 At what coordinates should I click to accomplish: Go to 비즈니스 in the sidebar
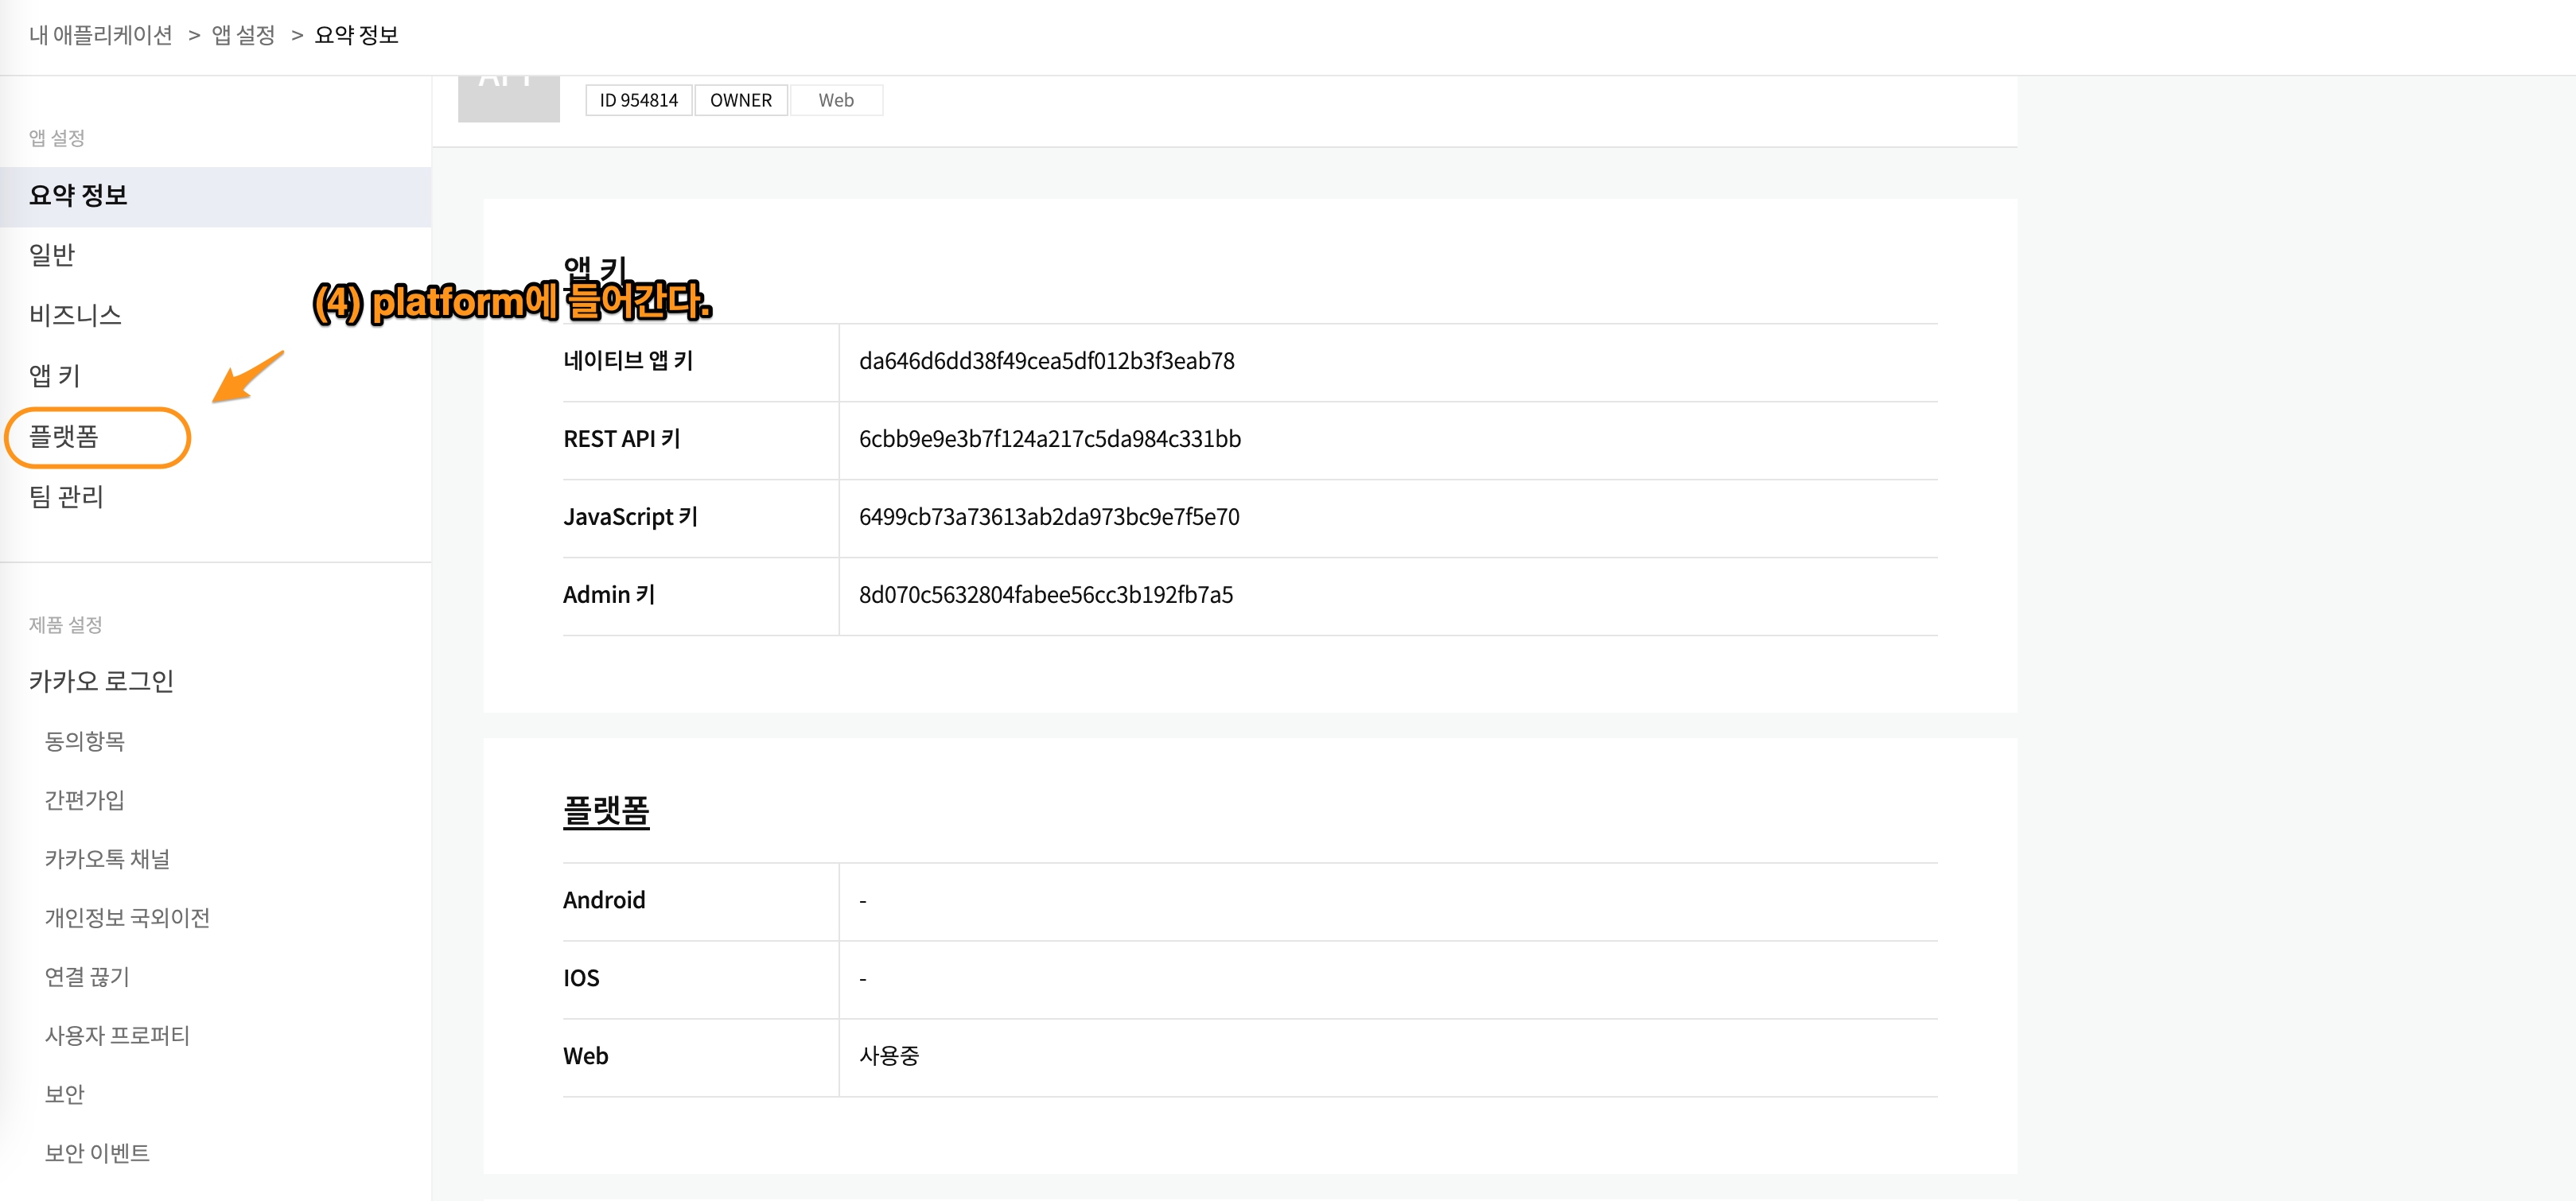75,316
